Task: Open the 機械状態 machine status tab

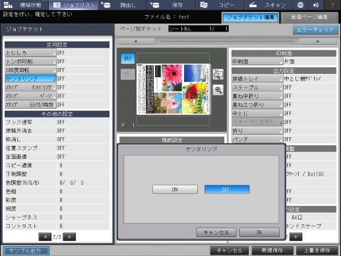Action: click(24, 5)
